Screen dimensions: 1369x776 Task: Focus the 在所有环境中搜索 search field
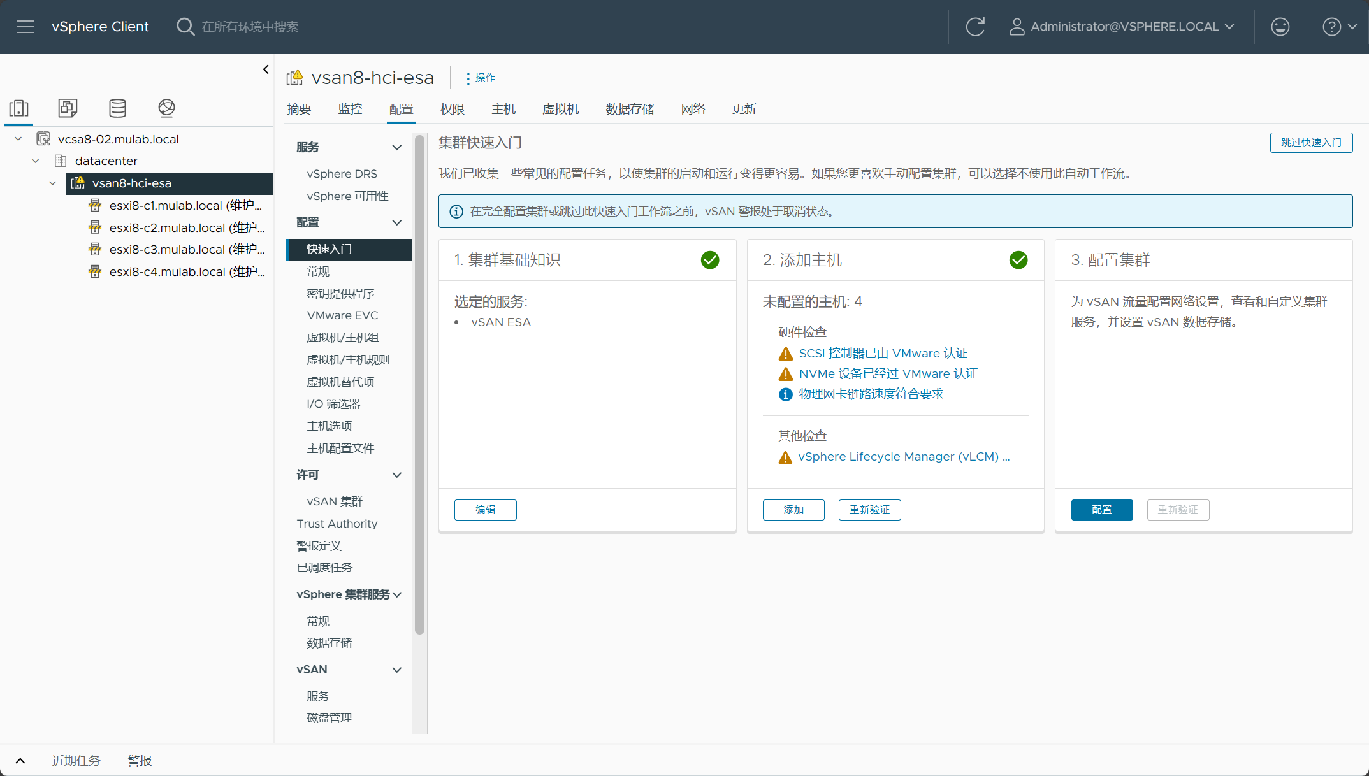[250, 27]
